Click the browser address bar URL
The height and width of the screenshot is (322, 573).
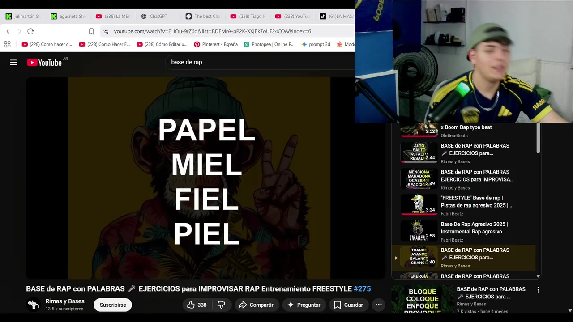click(213, 31)
